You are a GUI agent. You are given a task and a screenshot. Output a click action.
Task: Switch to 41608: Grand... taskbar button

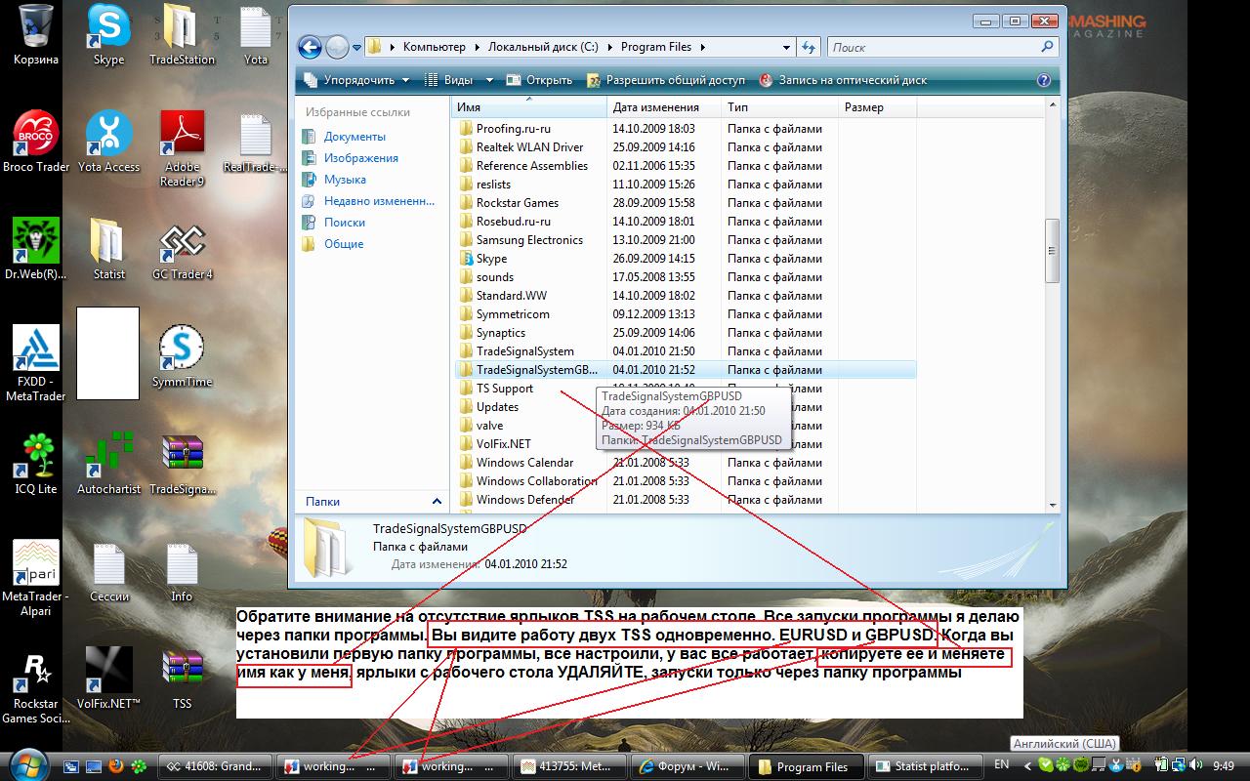(215, 766)
